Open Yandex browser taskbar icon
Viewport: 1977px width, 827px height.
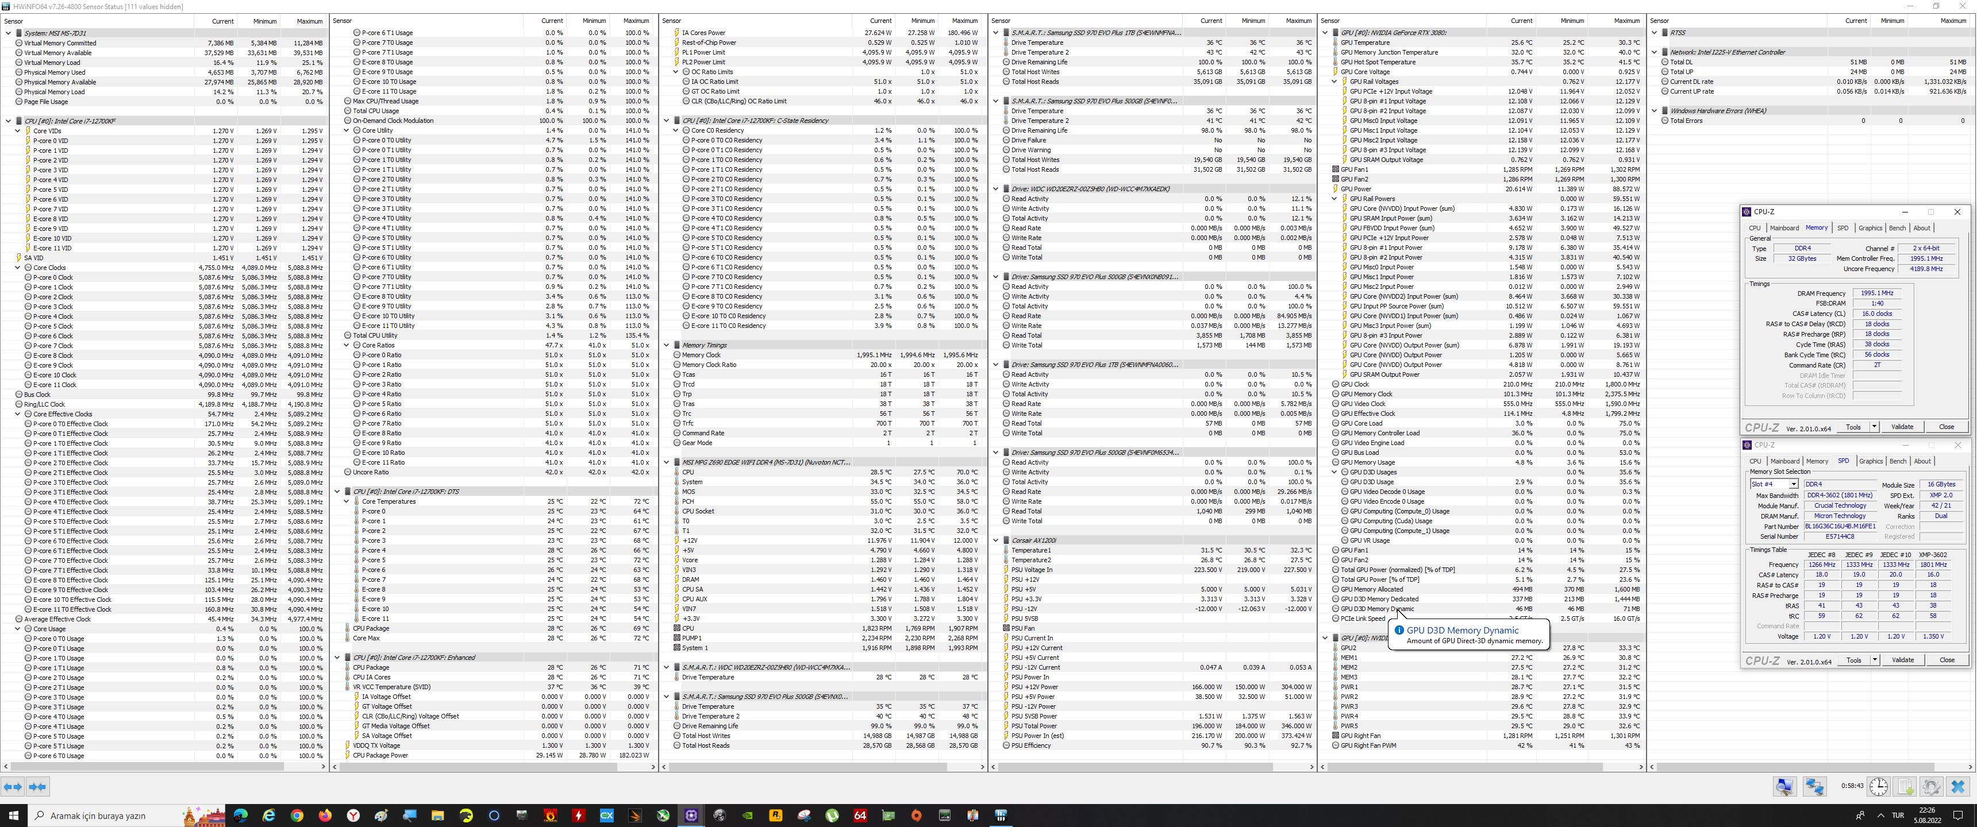point(353,816)
